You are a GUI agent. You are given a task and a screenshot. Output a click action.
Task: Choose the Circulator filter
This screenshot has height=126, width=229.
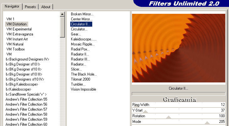(79, 29)
